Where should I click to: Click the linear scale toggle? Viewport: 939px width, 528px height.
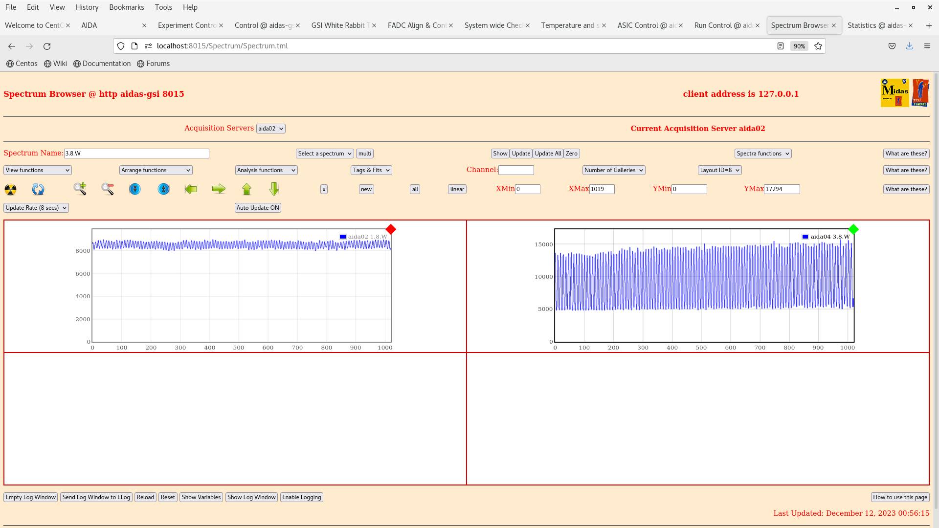[x=456, y=189]
